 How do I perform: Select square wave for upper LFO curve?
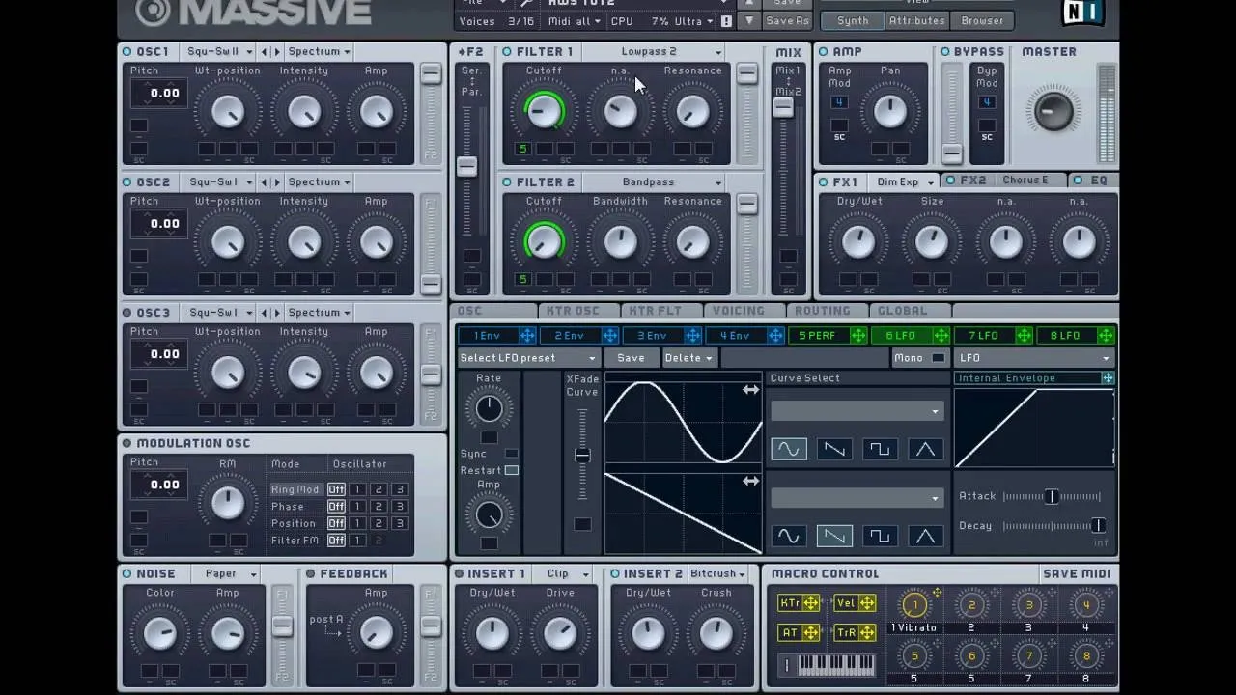pos(880,449)
